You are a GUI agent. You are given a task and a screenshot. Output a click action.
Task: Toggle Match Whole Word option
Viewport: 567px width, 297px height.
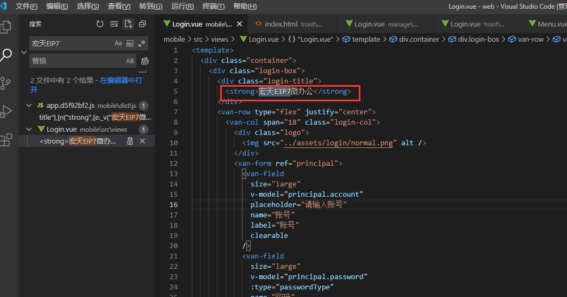130,43
